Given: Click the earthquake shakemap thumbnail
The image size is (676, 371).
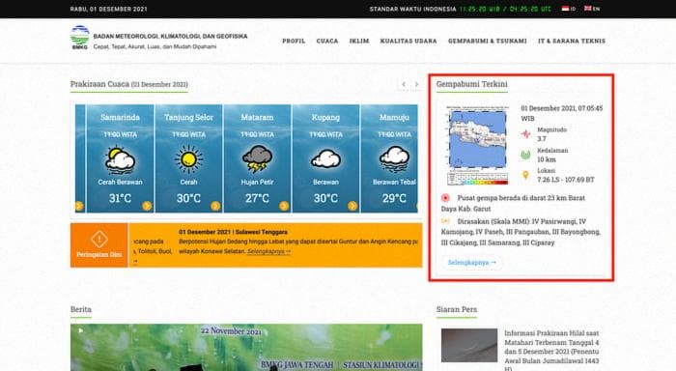Looking at the screenshot, I should pyautogui.click(x=478, y=145).
